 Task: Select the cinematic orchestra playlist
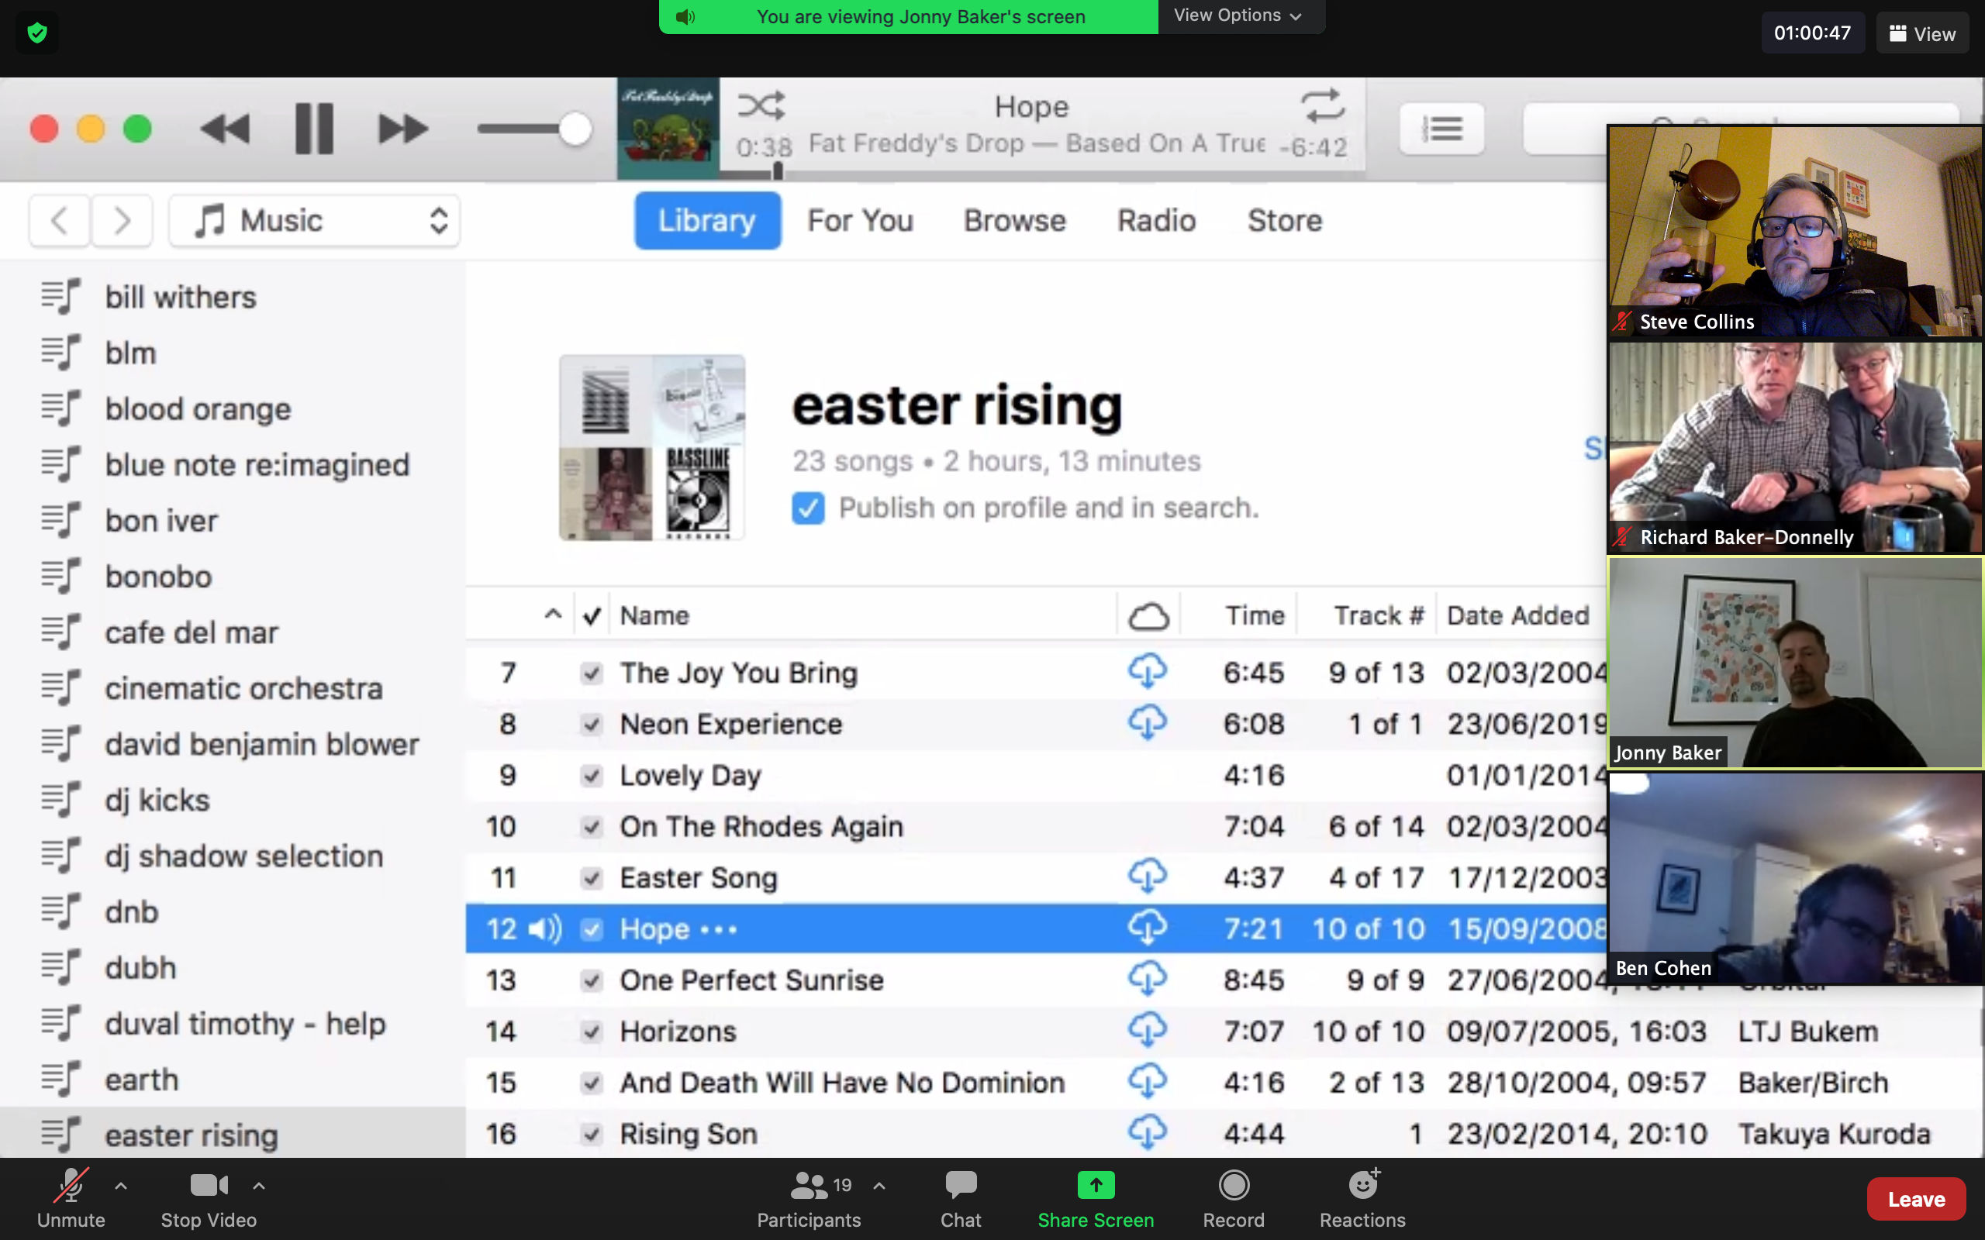(x=233, y=688)
